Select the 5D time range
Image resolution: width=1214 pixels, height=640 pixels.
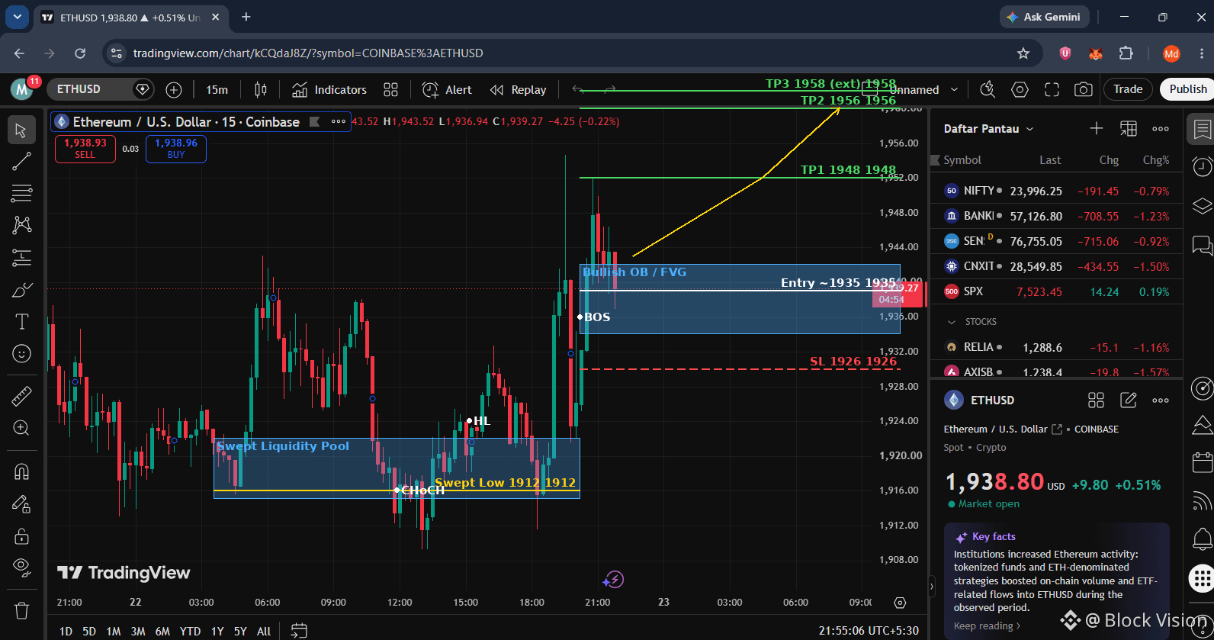coord(89,631)
